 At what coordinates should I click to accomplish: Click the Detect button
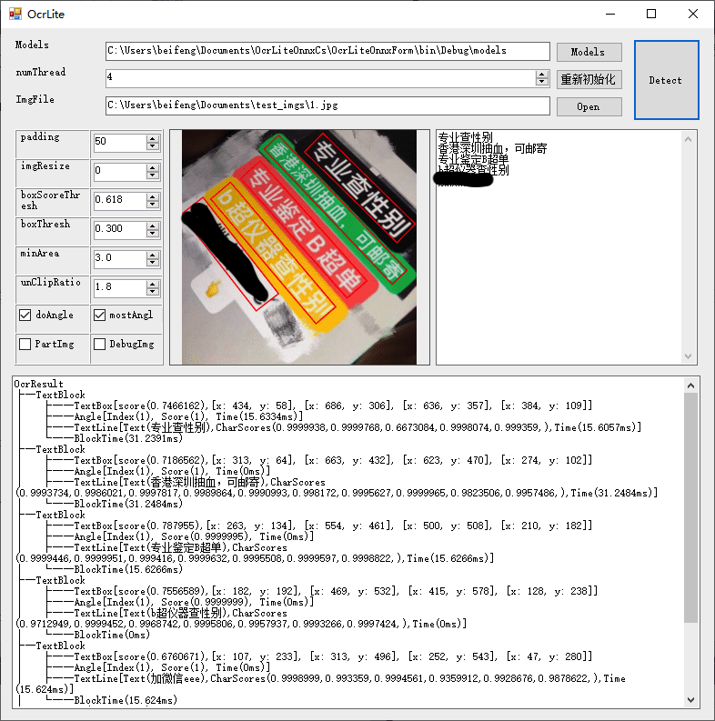coord(666,80)
